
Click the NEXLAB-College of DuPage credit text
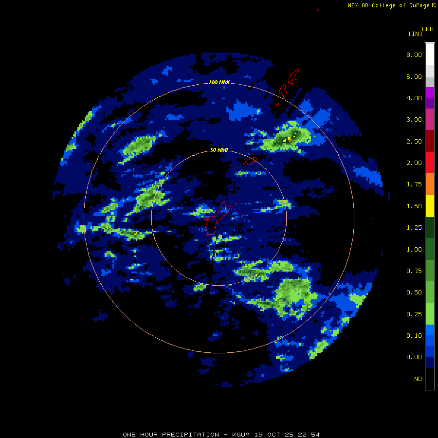coord(391,5)
